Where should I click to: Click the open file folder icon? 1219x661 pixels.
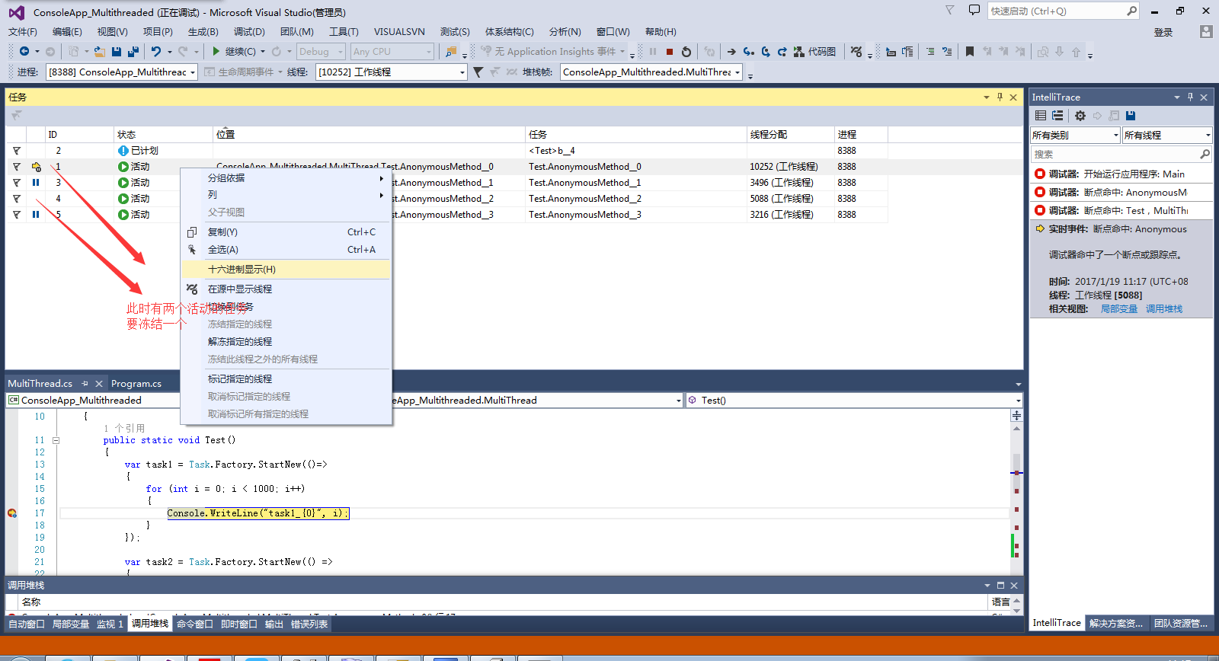coord(99,51)
